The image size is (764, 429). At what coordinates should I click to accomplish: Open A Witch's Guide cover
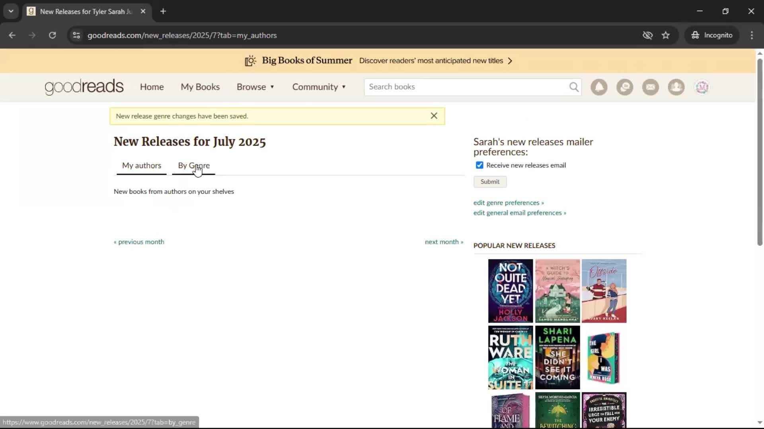pyautogui.click(x=557, y=291)
